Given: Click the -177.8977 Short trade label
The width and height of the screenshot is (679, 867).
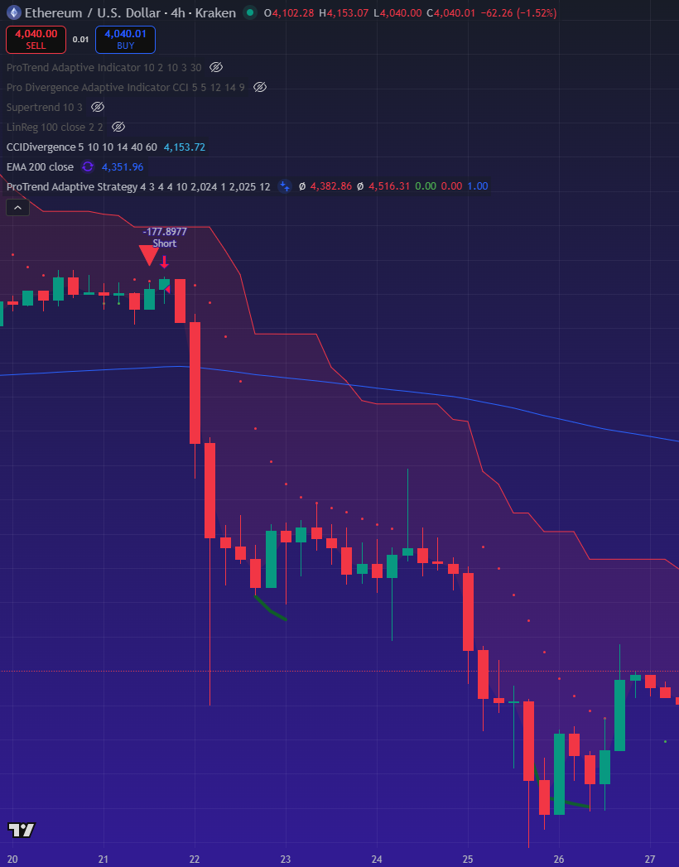Looking at the screenshot, I should (x=162, y=233).
